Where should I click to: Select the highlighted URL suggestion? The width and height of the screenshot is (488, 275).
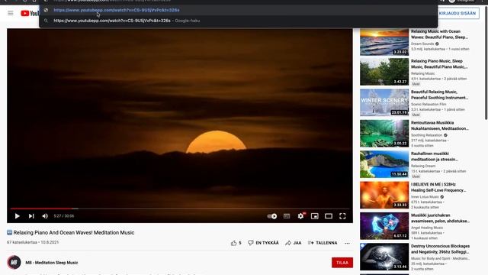(x=239, y=10)
